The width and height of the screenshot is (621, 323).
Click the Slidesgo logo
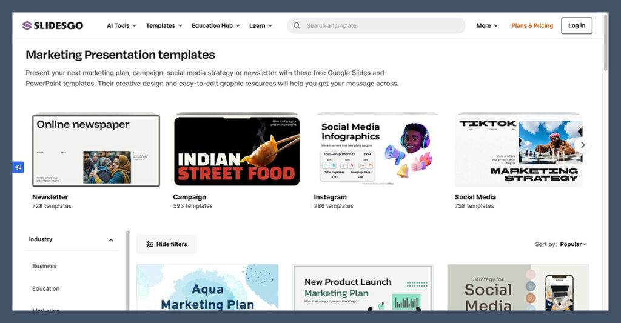click(x=53, y=25)
